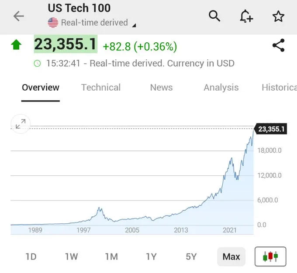Set chart range to 5Y
Viewport: 297px width, 273px height.
[191, 256]
